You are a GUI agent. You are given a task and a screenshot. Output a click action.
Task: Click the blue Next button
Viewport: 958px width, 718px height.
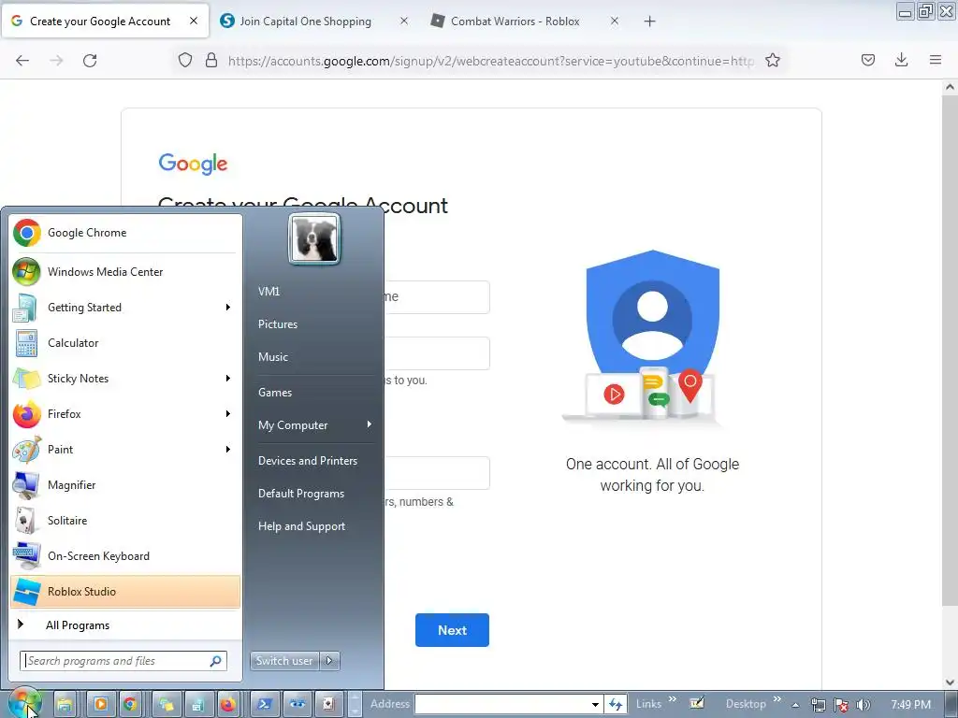pos(452,630)
